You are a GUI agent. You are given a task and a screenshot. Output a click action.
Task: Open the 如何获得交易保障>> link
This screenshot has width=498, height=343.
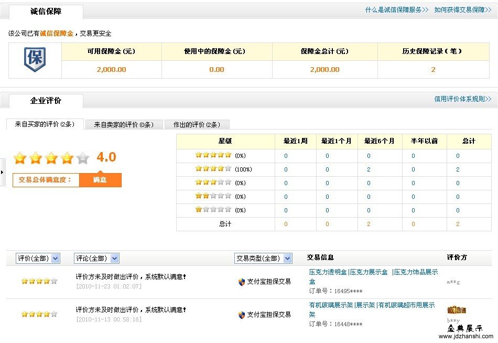pos(463,10)
